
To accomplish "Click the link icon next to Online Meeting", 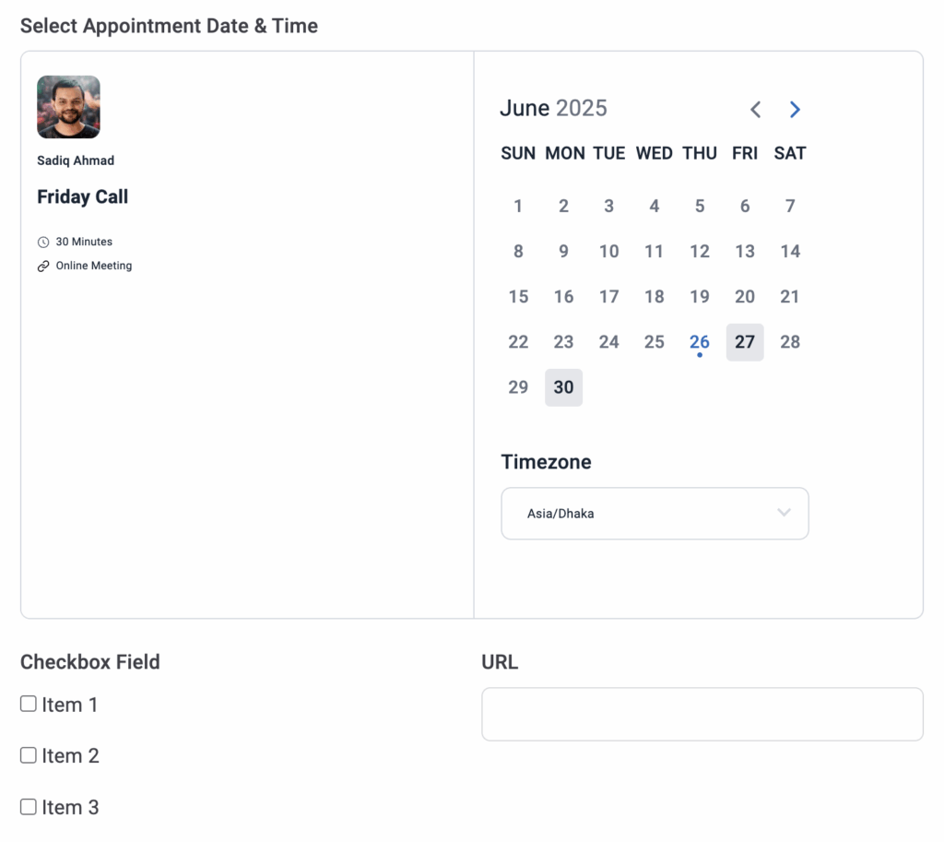I will [42, 265].
